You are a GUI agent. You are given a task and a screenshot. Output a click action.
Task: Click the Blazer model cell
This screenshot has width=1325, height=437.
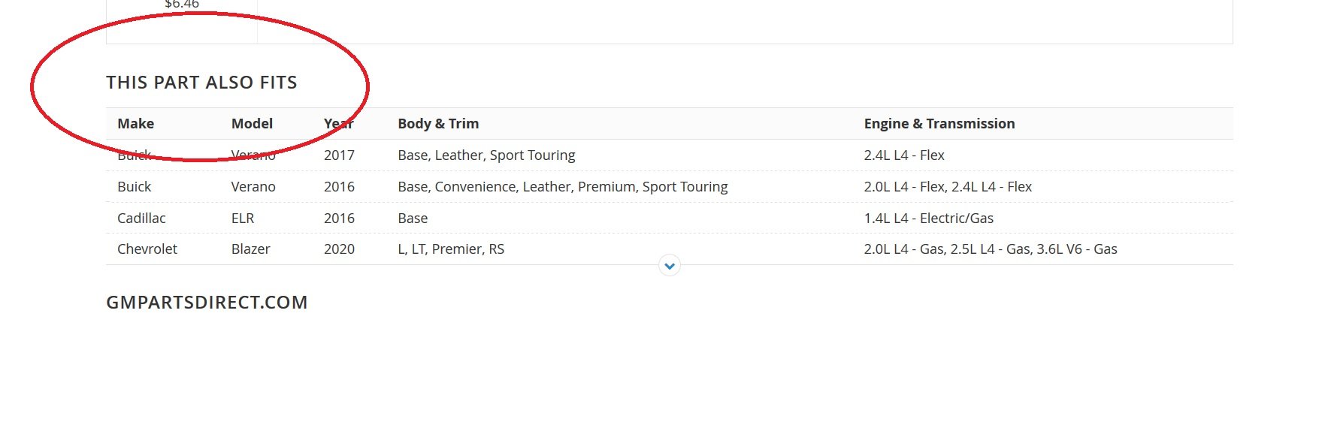point(250,249)
